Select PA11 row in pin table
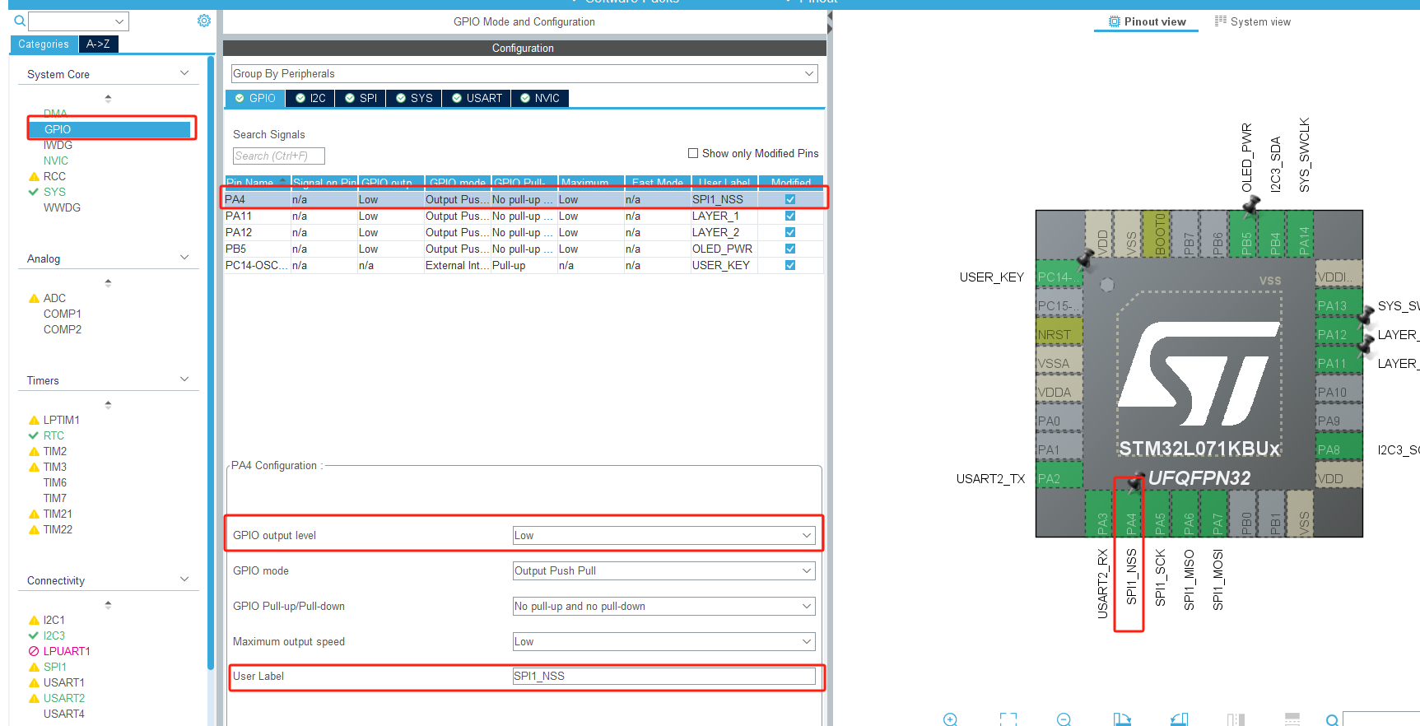Screen dimensions: 1420x726 [x=524, y=216]
